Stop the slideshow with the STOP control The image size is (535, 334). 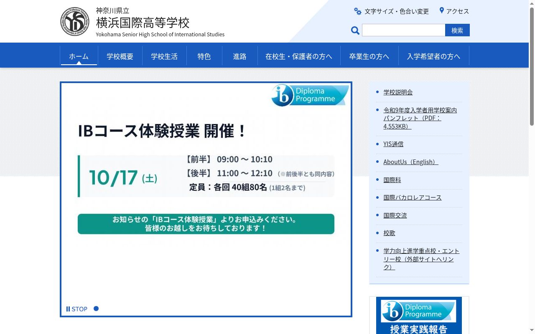[77, 309]
